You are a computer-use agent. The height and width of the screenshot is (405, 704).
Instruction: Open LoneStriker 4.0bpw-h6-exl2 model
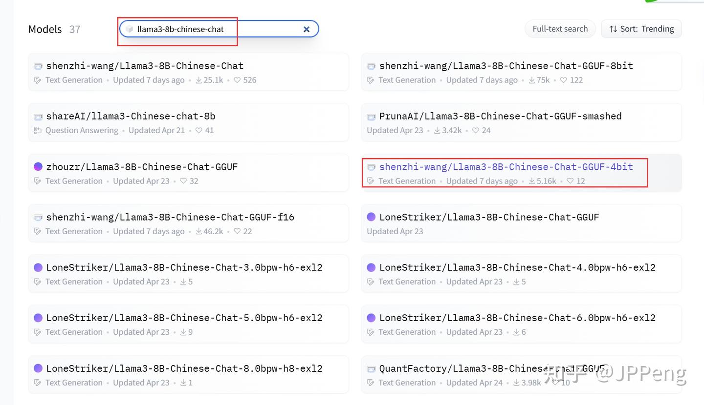tap(521, 273)
